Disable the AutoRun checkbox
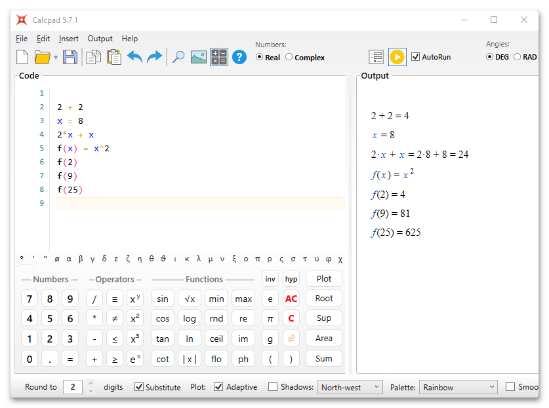The height and width of the screenshot is (408, 549). 415,57
